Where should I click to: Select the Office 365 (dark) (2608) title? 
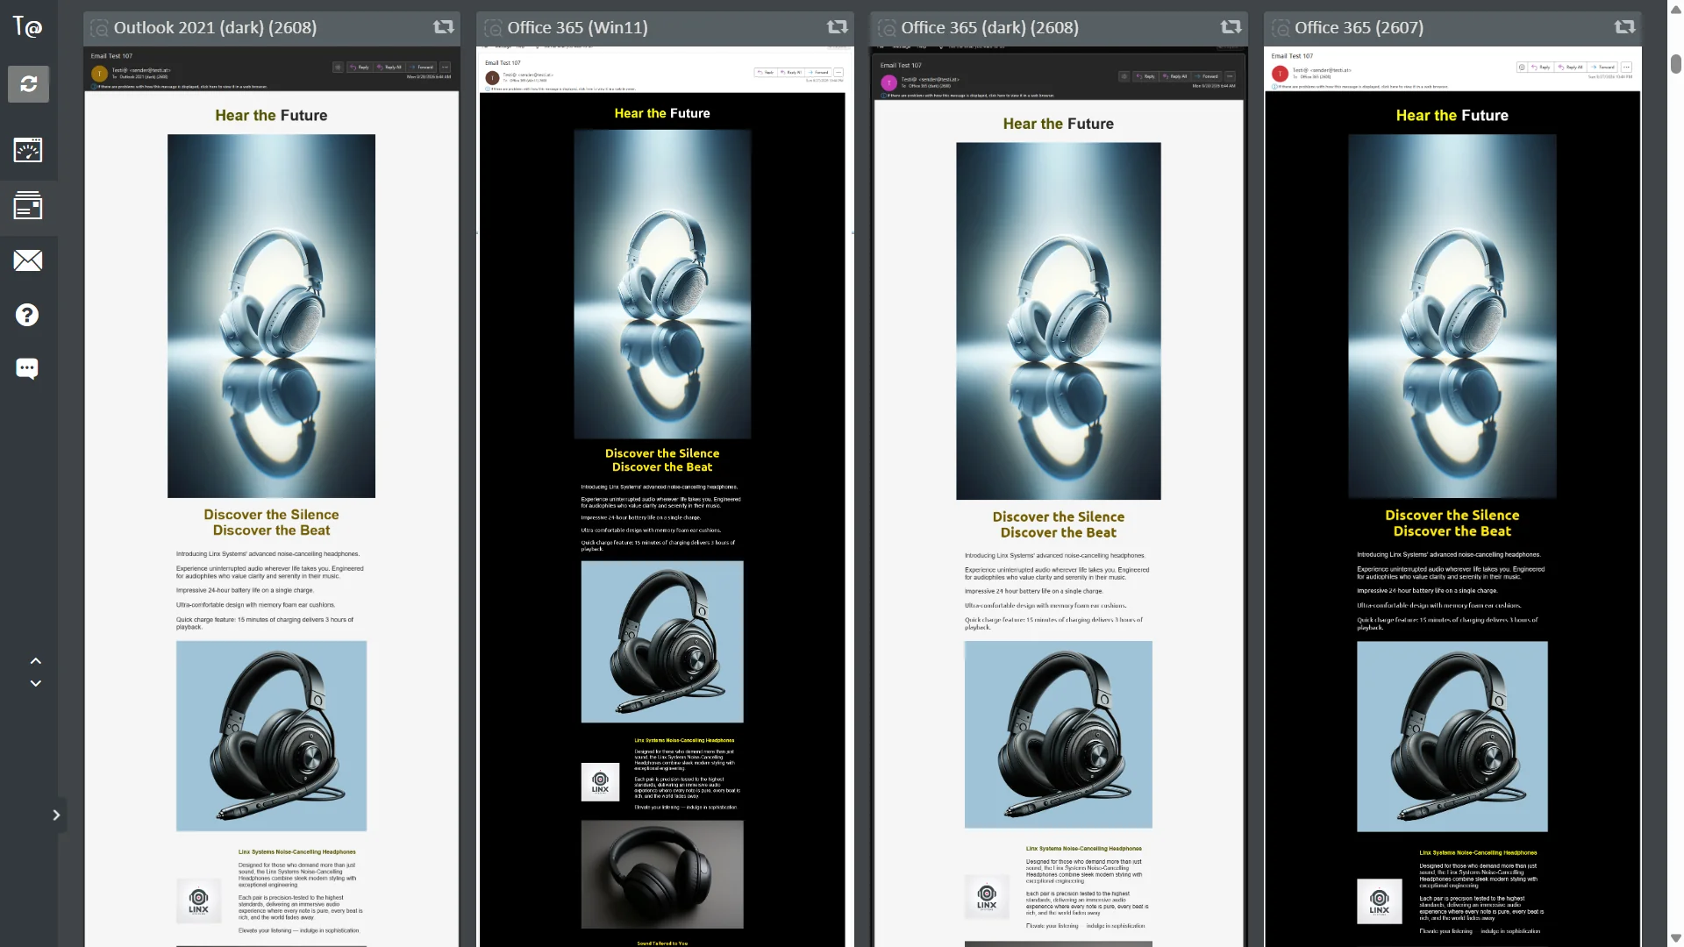pyautogui.click(x=989, y=27)
